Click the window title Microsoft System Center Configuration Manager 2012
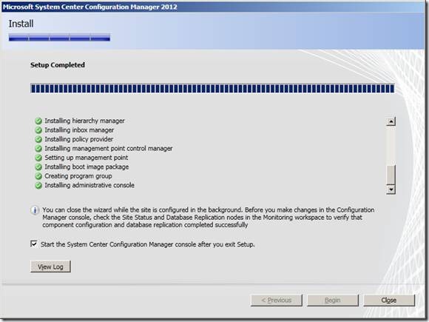 pyautogui.click(x=90, y=7)
